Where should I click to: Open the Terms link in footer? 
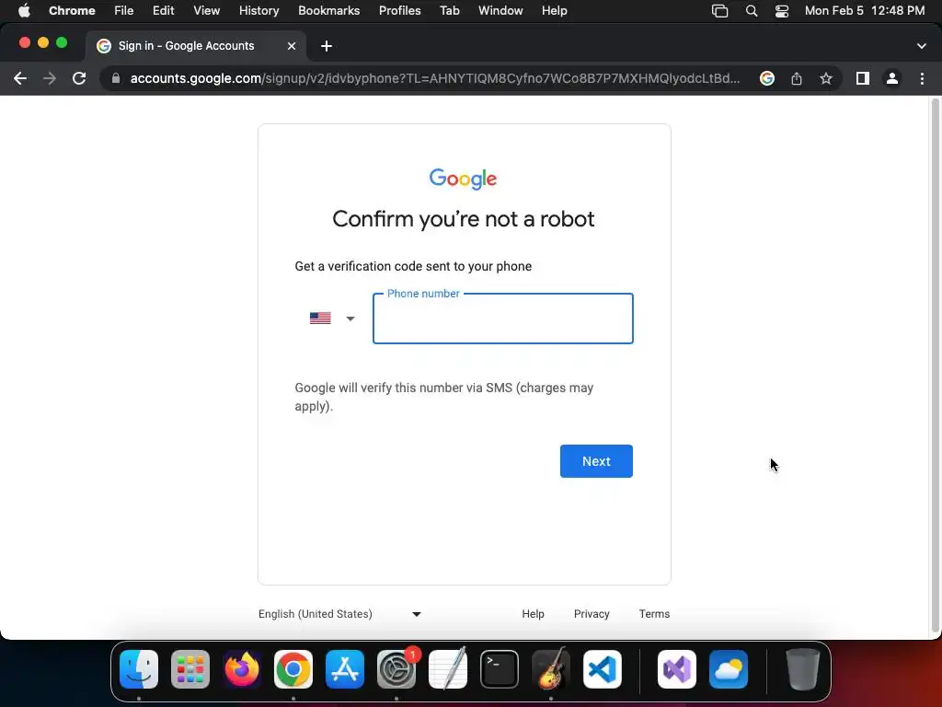[x=654, y=614]
